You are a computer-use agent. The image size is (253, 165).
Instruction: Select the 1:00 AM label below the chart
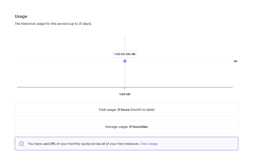tap(125, 94)
